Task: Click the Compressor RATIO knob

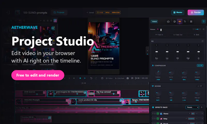Action: (x=171, y=72)
